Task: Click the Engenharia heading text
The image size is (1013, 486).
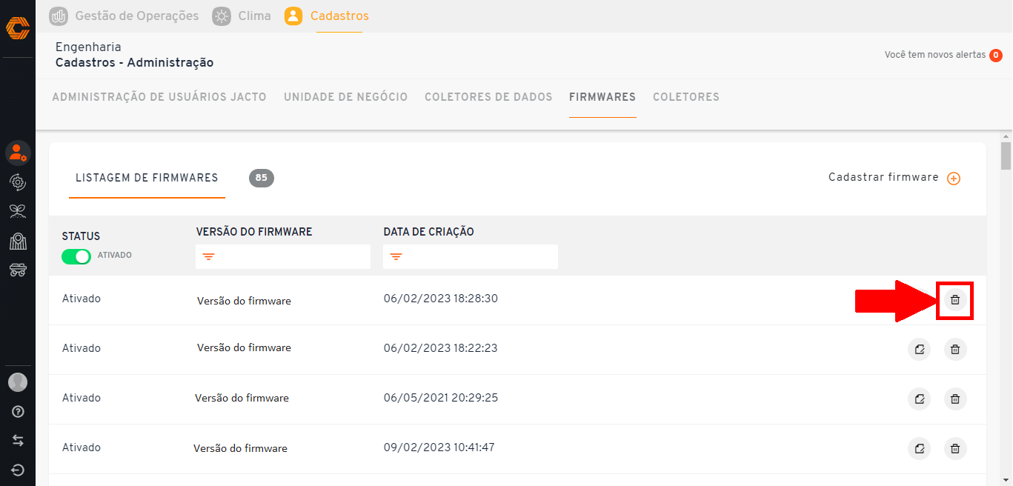Action: click(88, 47)
